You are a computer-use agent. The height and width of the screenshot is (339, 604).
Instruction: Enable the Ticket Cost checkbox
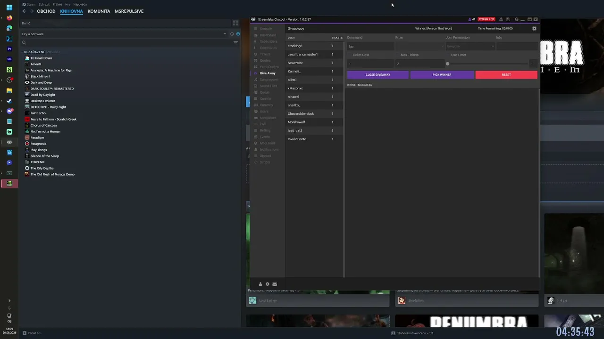pyautogui.click(x=349, y=55)
